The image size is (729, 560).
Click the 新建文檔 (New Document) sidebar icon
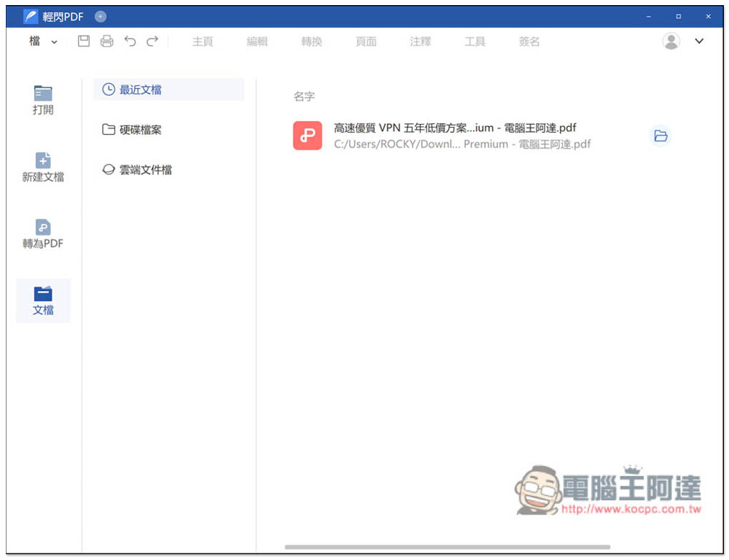pyautogui.click(x=43, y=168)
